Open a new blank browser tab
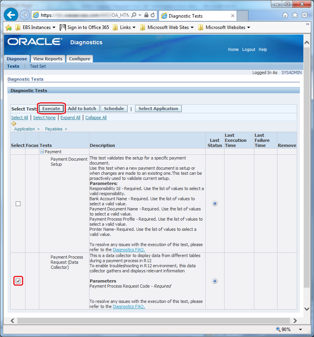 pyautogui.click(x=243, y=15)
